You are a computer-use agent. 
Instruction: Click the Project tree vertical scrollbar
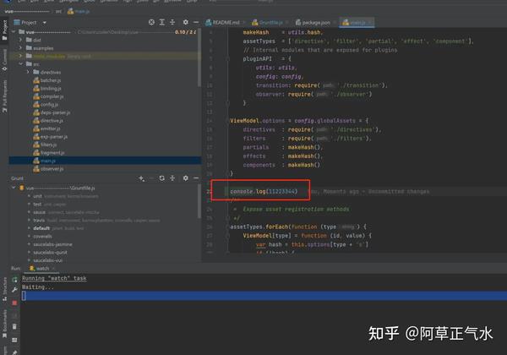tap(199, 58)
